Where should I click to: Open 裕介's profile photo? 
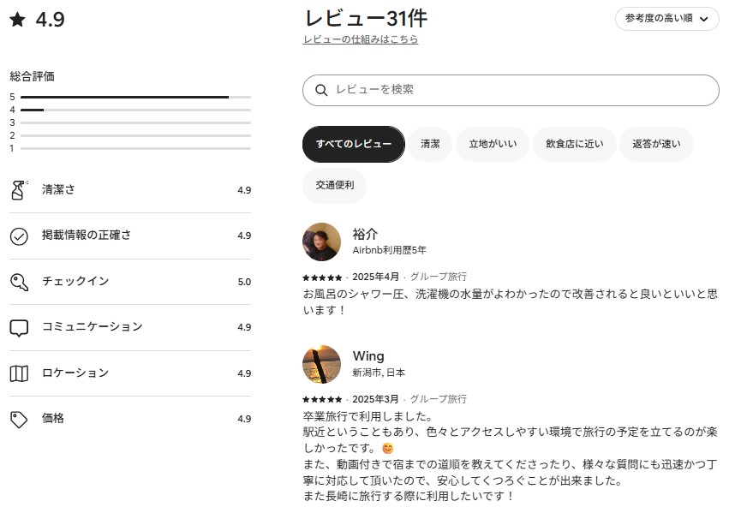click(321, 242)
